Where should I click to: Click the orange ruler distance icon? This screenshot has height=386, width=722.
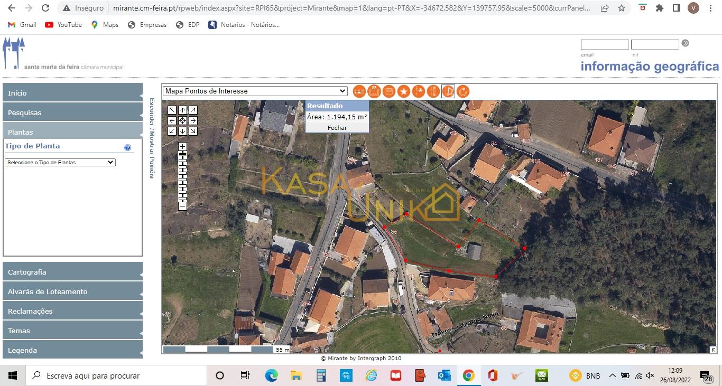coord(433,91)
